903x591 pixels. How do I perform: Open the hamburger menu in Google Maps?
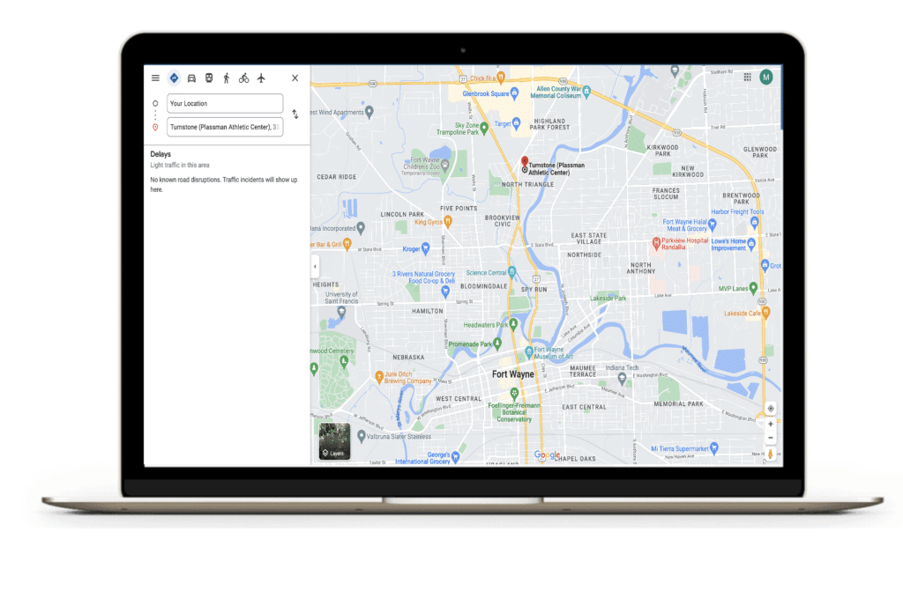click(155, 78)
